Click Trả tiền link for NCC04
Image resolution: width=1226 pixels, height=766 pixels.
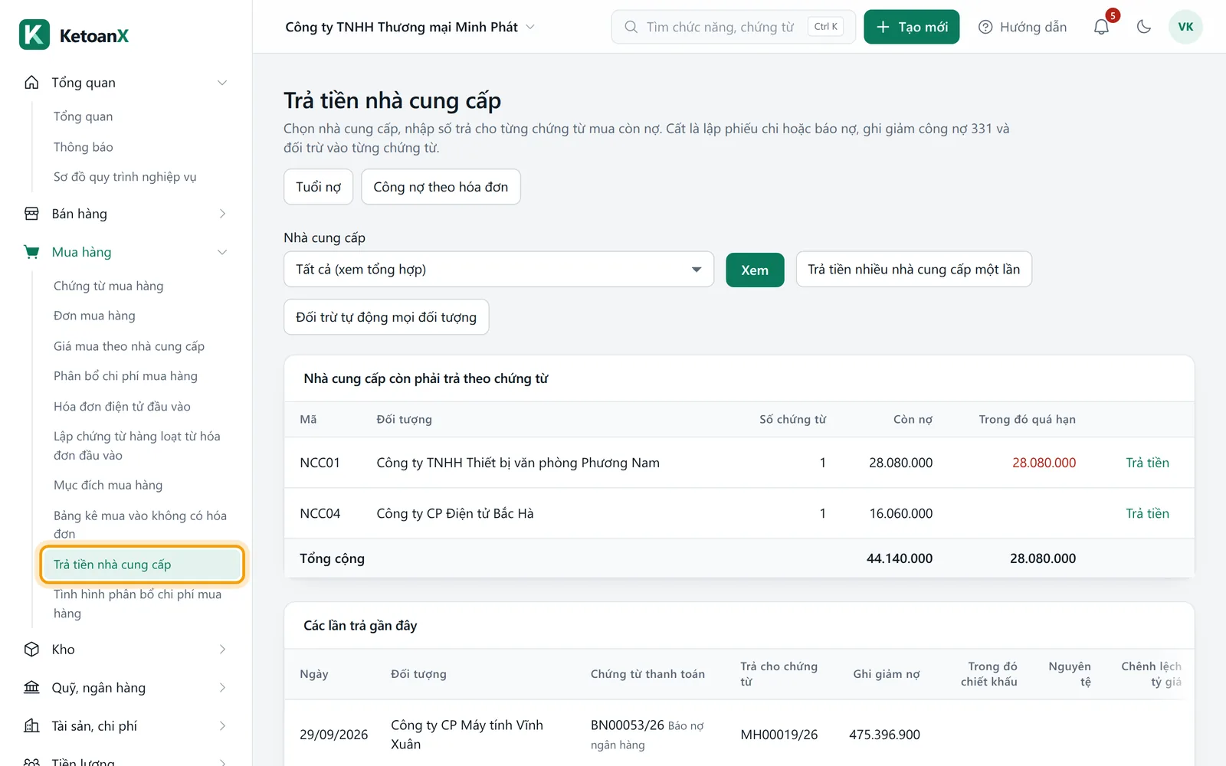point(1147,513)
